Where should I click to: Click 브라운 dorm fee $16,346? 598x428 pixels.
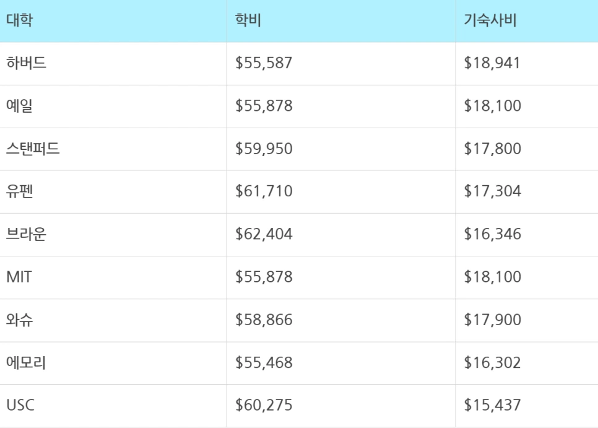tap(493, 234)
